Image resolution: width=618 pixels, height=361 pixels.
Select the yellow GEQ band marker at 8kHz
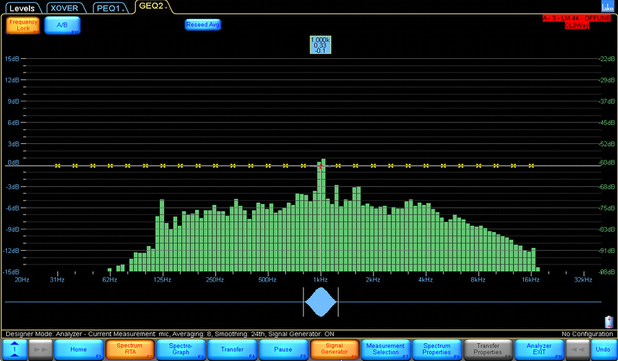(479, 166)
